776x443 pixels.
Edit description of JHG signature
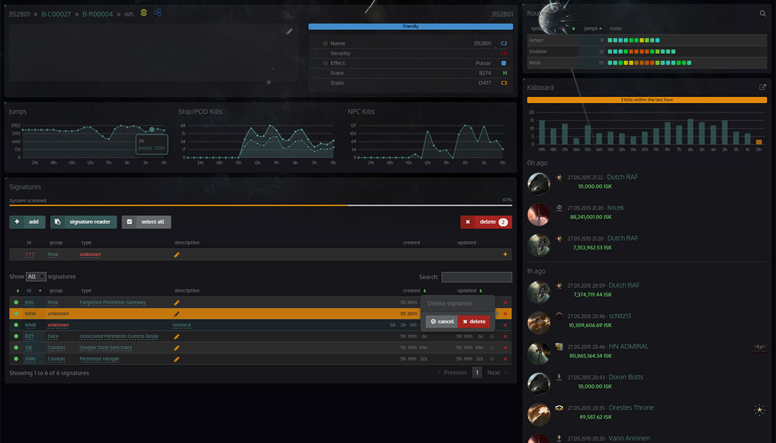pos(177,303)
